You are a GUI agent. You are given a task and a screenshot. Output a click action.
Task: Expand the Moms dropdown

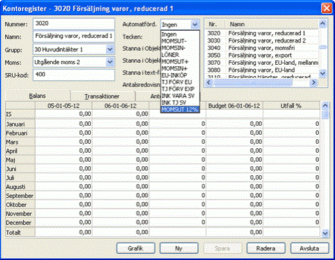point(110,62)
